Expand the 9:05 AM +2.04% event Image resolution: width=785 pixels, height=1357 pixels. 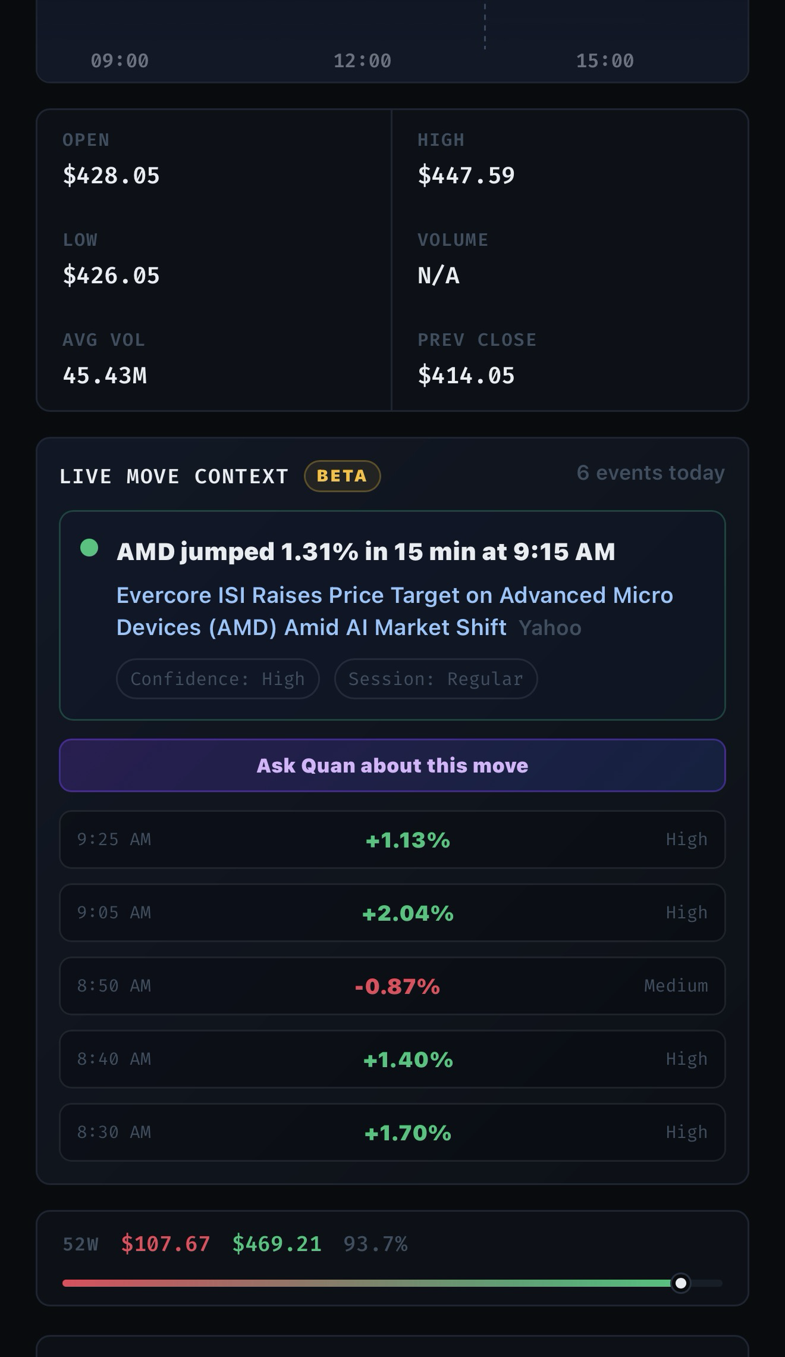pyautogui.click(x=392, y=912)
